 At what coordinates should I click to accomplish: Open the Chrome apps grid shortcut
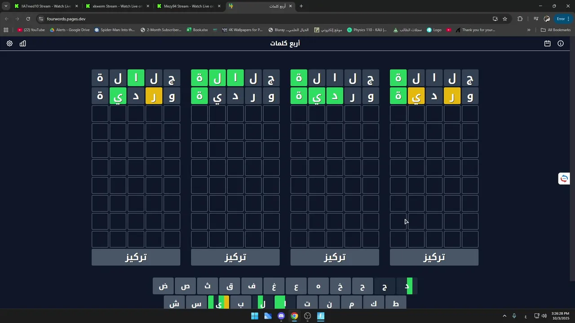click(x=6, y=30)
